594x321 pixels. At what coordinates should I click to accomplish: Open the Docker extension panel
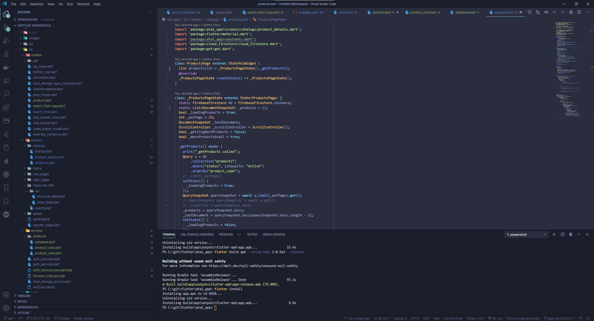tap(6, 67)
